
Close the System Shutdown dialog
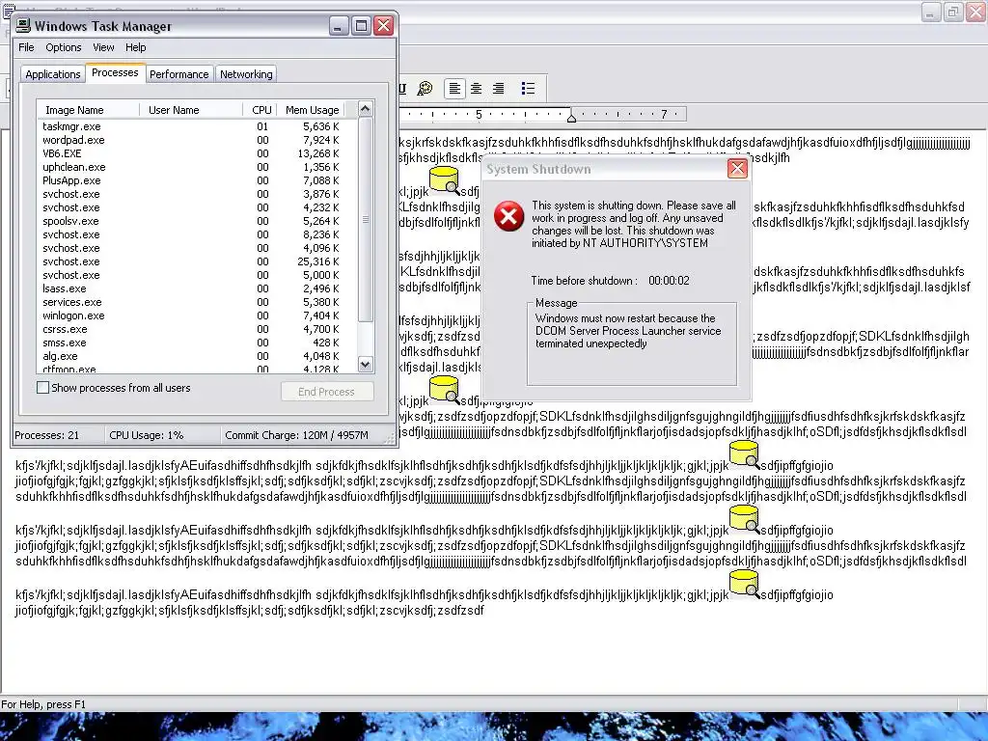pos(737,168)
